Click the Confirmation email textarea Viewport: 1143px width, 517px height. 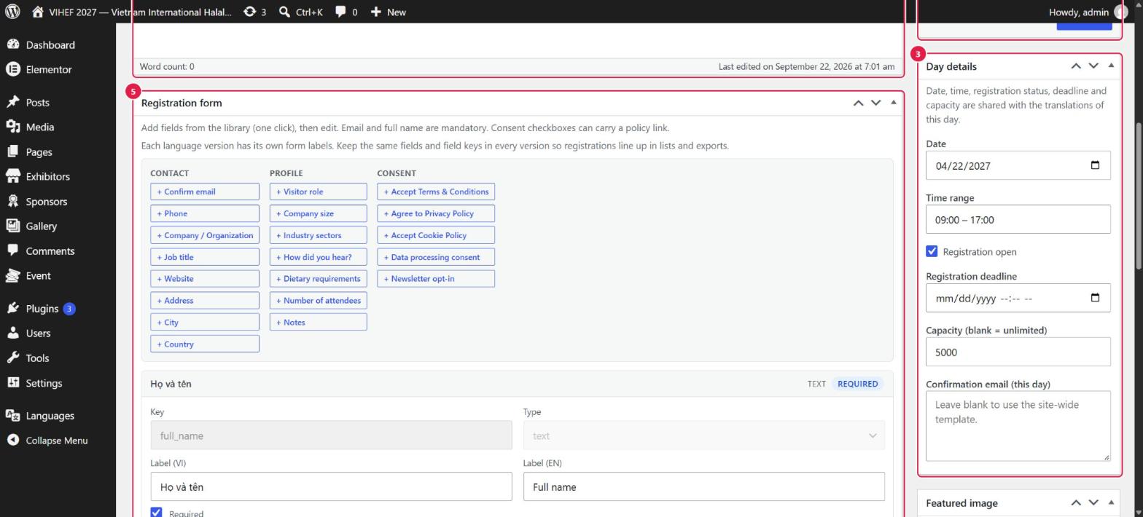click(1018, 426)
